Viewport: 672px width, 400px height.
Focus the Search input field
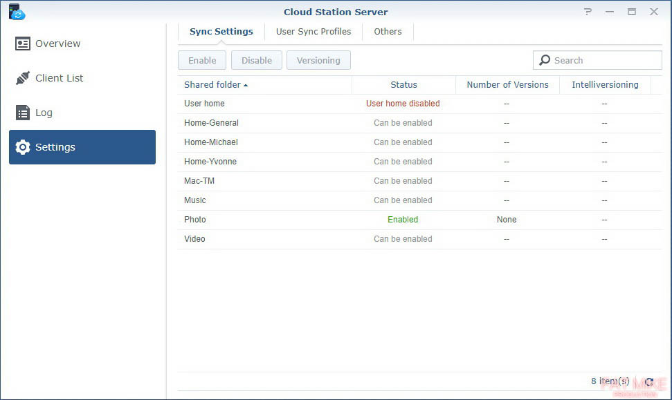pos(597,60)
